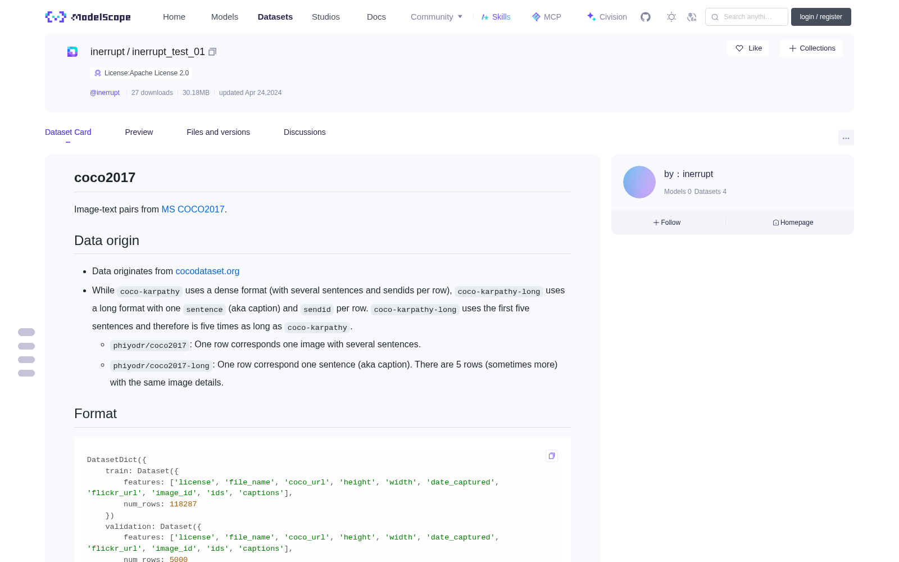Click the num_rows 118287 value
Image resolution: width=899 pixels, height=562 pixels.
pyautogui.click(x=183, y=504)
